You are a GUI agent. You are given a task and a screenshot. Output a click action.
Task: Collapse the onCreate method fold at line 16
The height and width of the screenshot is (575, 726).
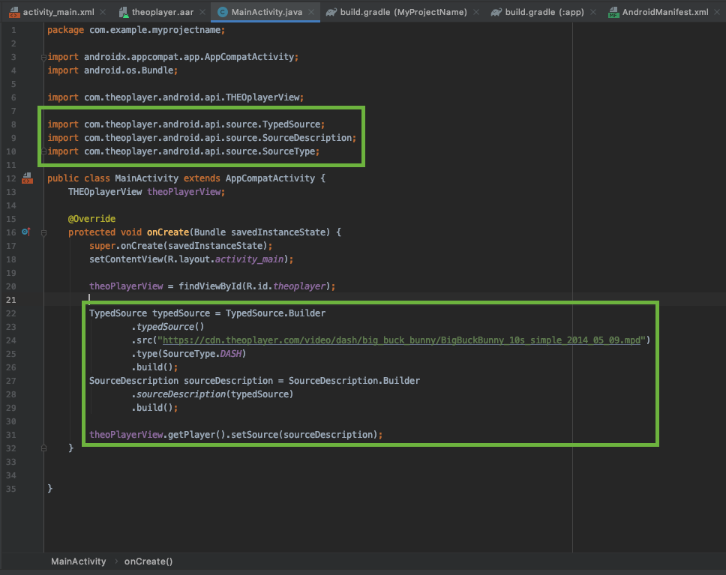pyautogui.click(x=43, y=232)
